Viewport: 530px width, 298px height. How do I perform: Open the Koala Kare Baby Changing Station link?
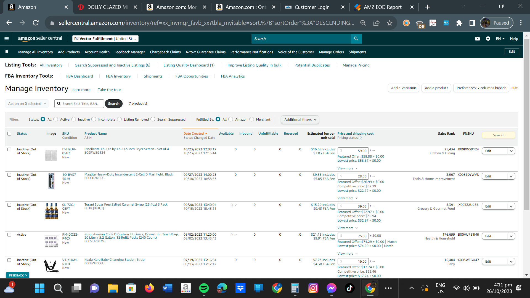coord(114,260)
